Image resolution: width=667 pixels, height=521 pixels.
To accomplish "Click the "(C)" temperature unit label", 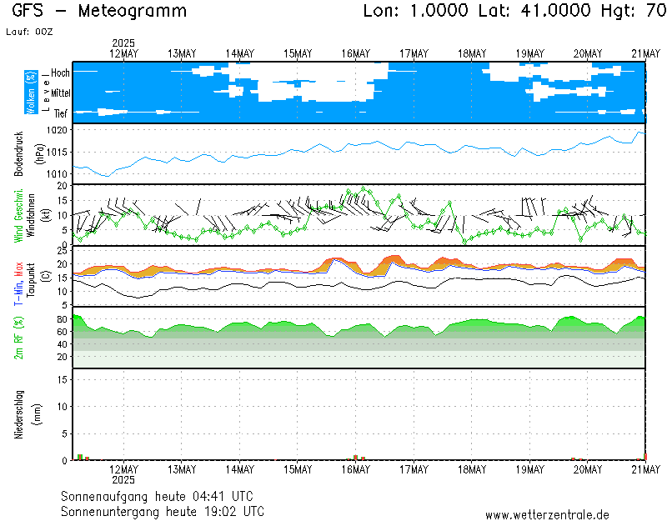I will pos(46,276).
